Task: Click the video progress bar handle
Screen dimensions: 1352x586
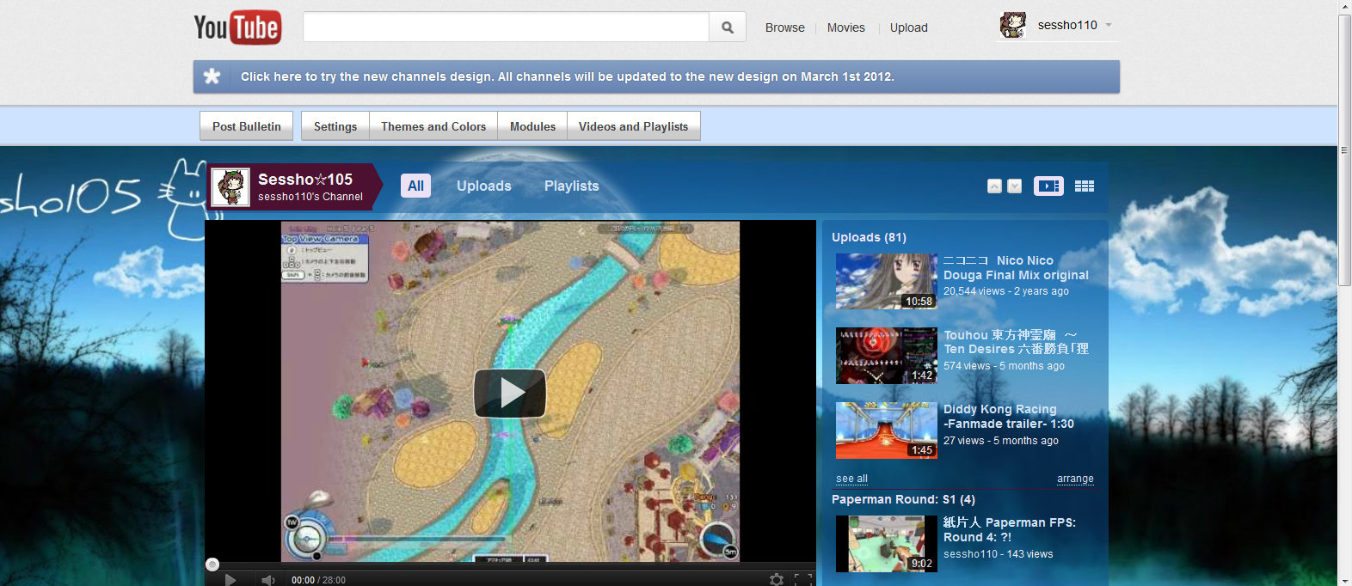Action: [212, 565]
